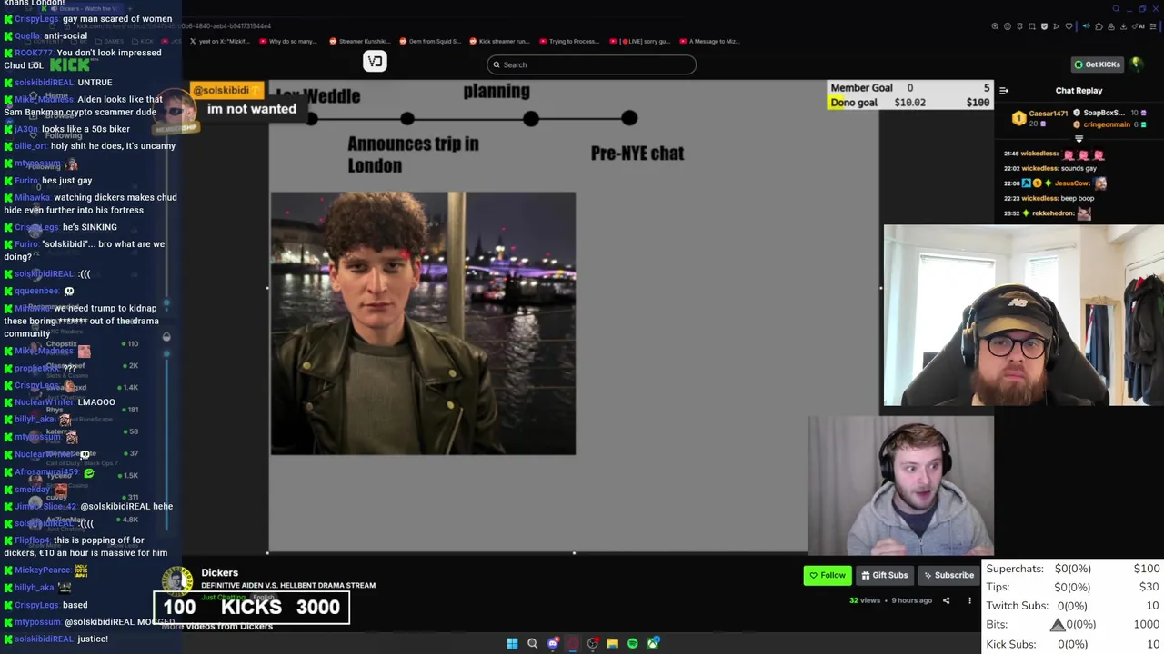Open the Dickers channel avatar

(177, 581)
